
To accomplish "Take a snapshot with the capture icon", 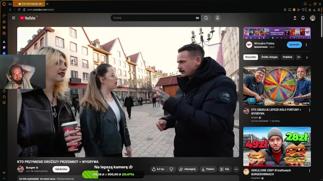I will click(289, 10).
